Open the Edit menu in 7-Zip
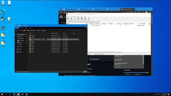 point(70,16)
